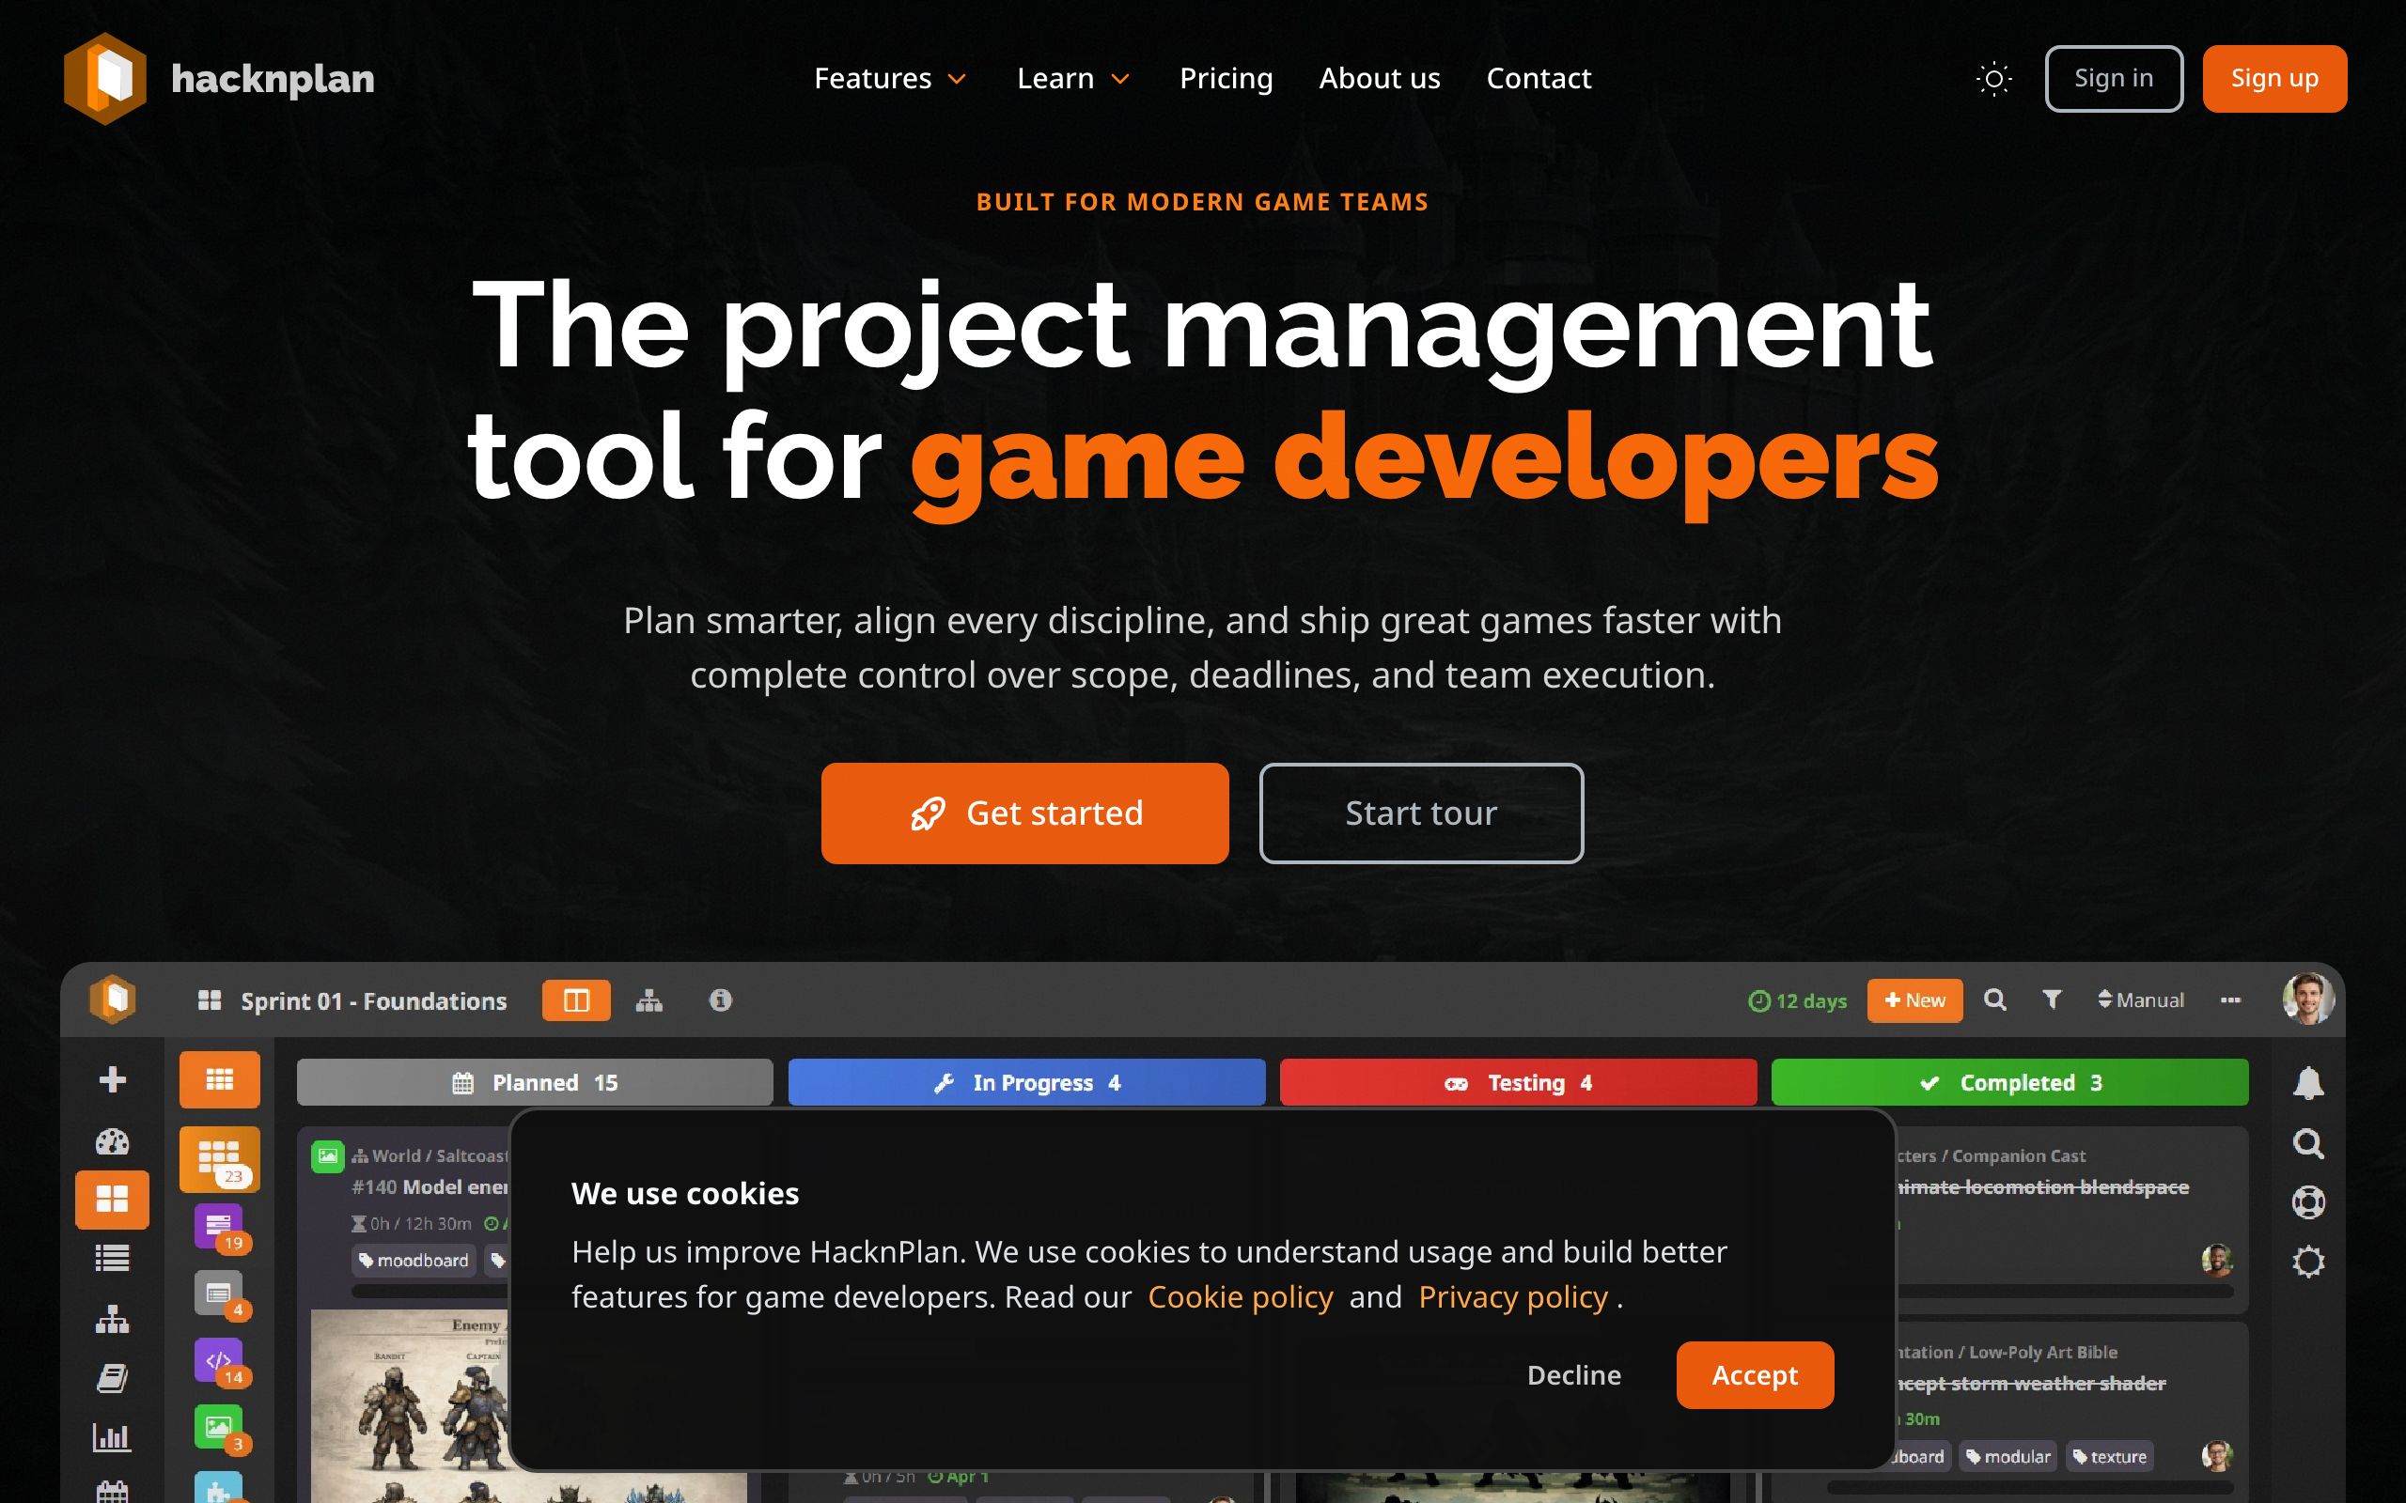Screen dimensions: 2406x1503
Task: Click the plus icon in left sidebar
Action: (113, 1079)
